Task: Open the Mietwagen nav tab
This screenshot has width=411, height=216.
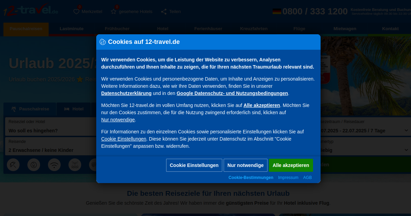Action: tap(345, 29)
